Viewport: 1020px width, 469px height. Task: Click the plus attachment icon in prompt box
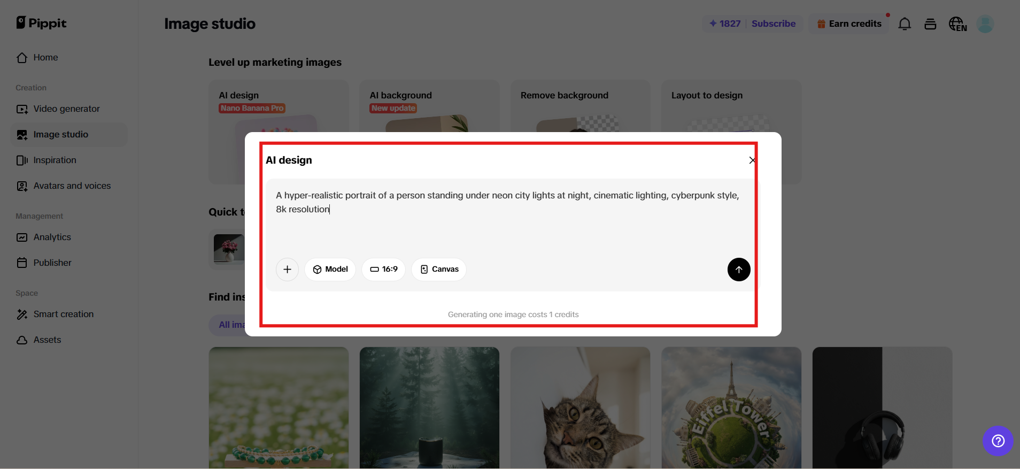point(287,269)
